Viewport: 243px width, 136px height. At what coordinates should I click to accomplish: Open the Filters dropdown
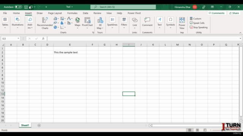tap(124, 23)
